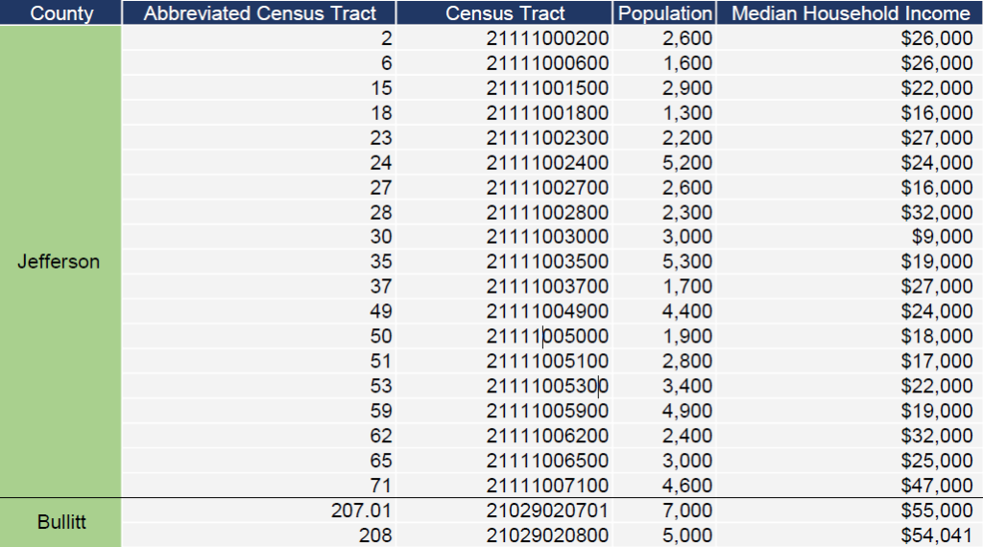Select the Abbreviated Census Tract column header
The height and width of the screenshot is (547, 983).
pyautogui.click(x=259, y=13)
